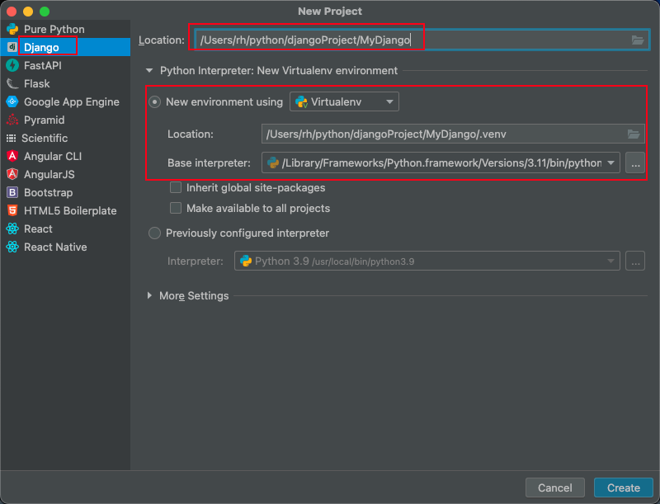Select Bootstrap project type
The width and height of the screenshot is (660, 504).
tap(65, 192)
